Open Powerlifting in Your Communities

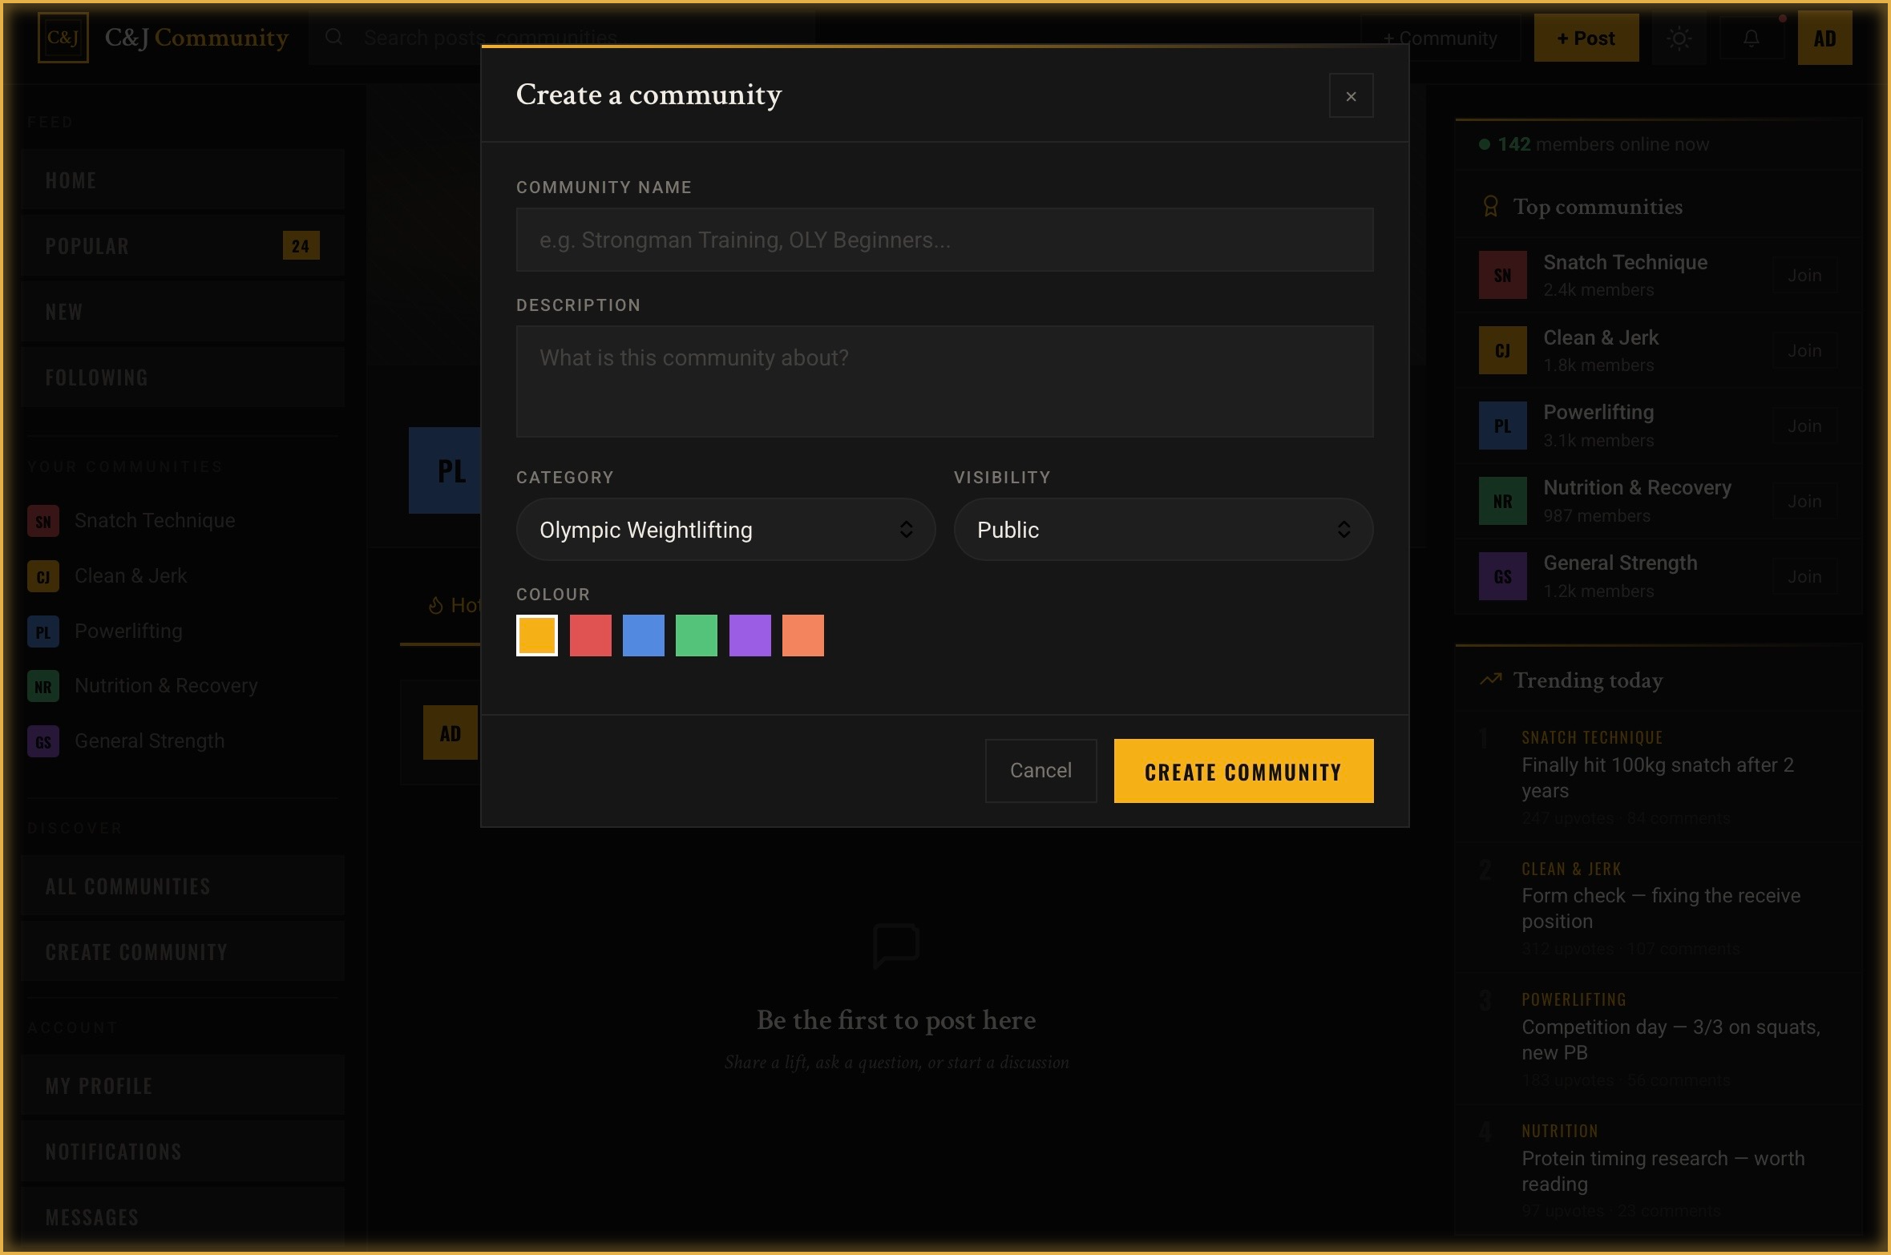(183, 632)
